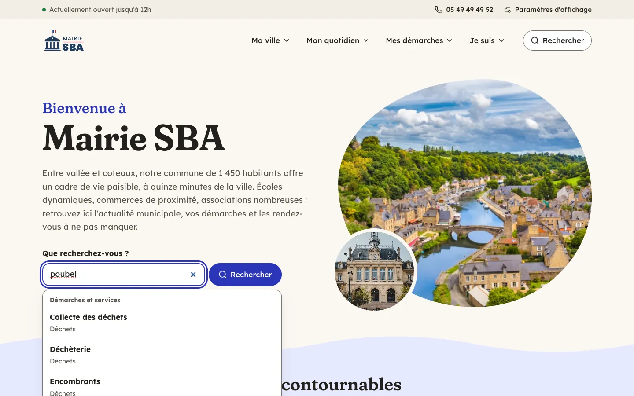Expand the Ma ville menu
Viewport: 634px width, 396px height.
pos(270,40)
